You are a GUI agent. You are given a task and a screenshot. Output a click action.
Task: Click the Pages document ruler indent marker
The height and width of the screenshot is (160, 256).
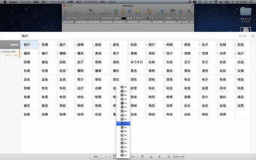point(74,22)
